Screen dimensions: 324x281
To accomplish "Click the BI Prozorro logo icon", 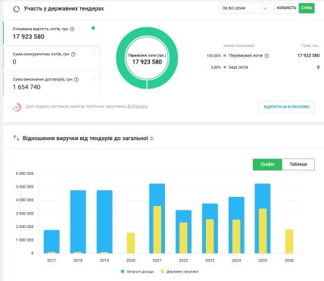I will tap(17, 107).
